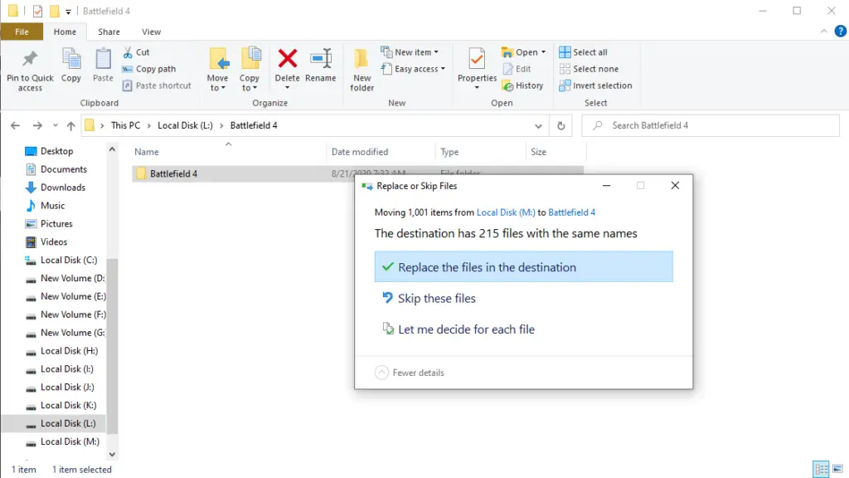Go forward using the forward arrow
Viewport: 849px width, 478px height.
click(37, 126)
